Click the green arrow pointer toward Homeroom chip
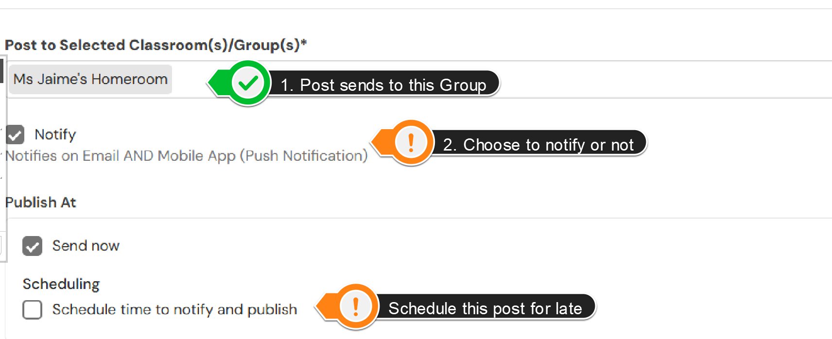 click(x=219, y=83)
